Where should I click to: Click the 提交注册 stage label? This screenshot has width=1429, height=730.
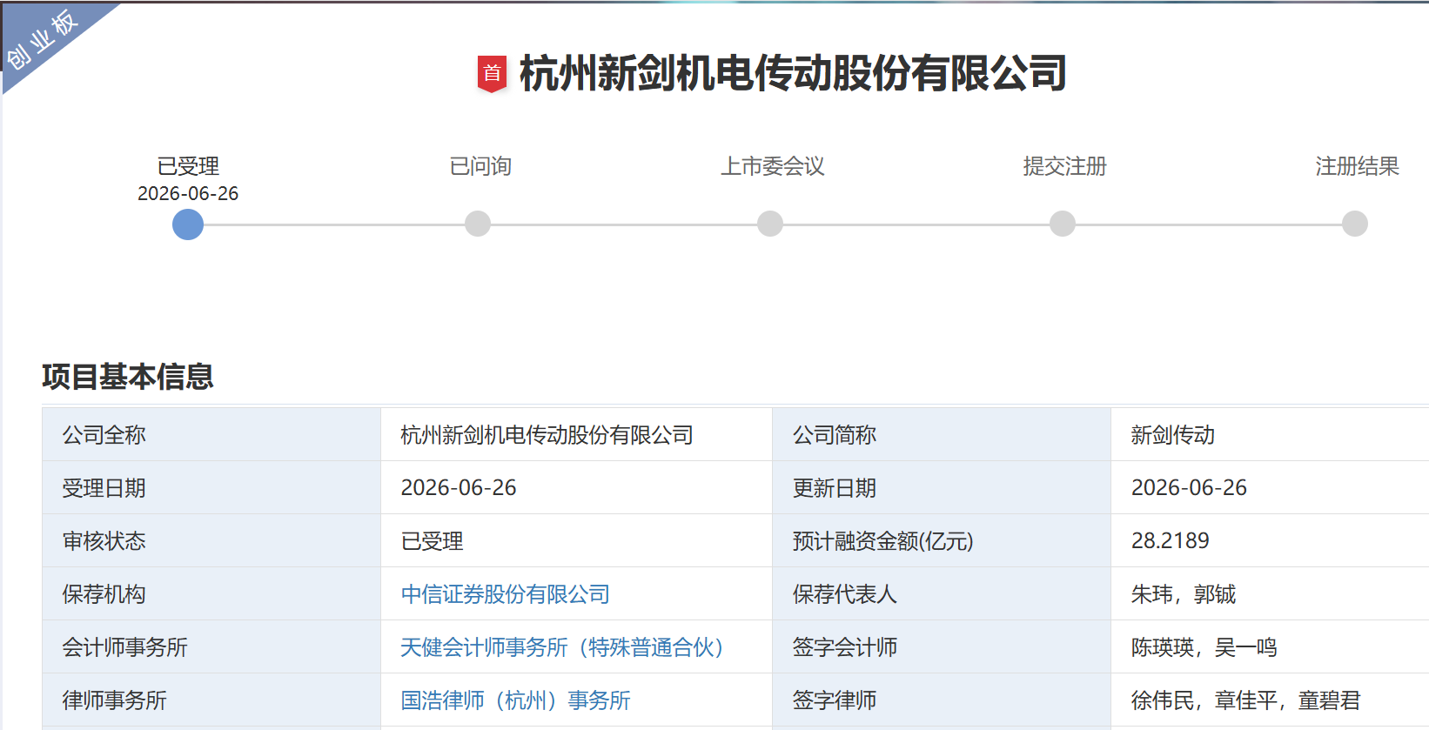click(x=1065, y=166)
